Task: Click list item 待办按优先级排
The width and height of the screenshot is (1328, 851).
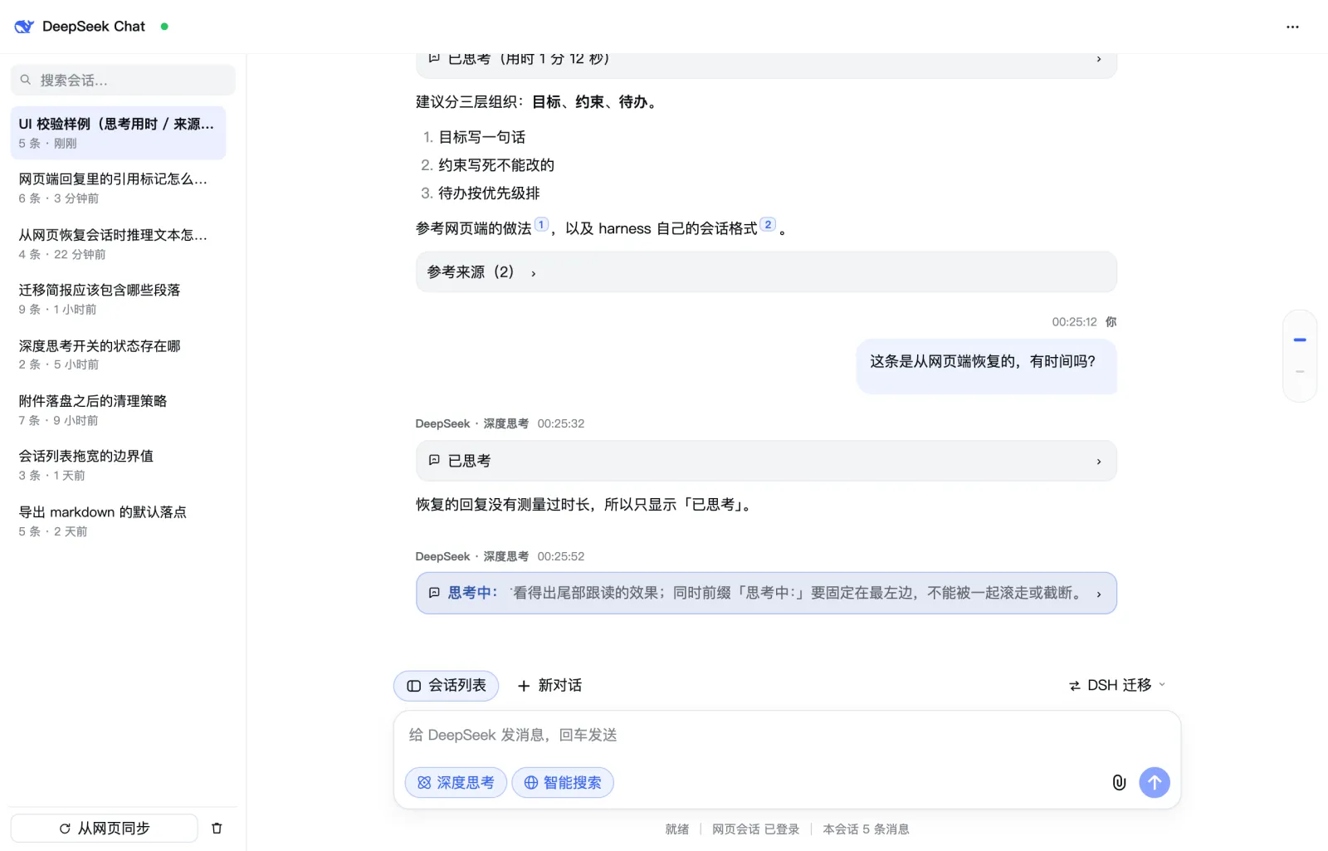Action: pos(489,193)
